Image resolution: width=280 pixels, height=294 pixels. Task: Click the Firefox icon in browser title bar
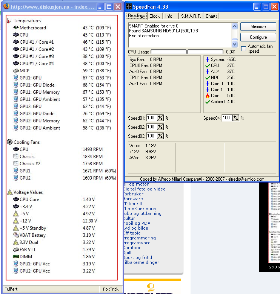pos(6,6)
